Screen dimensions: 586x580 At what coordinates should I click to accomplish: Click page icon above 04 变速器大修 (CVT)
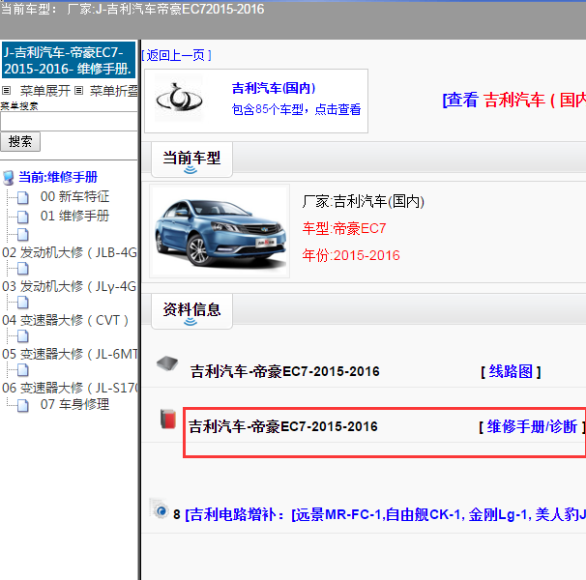(23, 303)
